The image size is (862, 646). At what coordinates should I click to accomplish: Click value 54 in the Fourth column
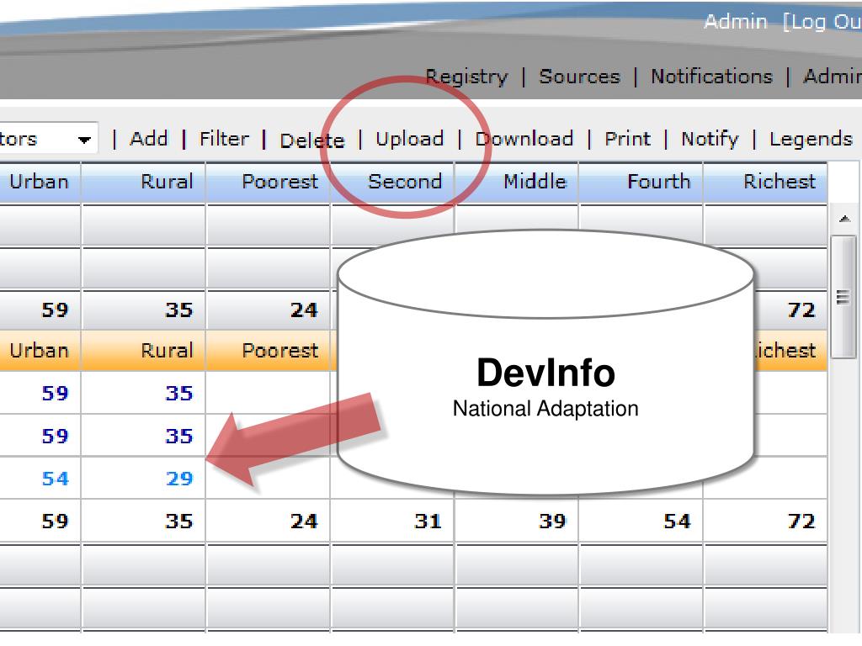[x=677, y=522]
